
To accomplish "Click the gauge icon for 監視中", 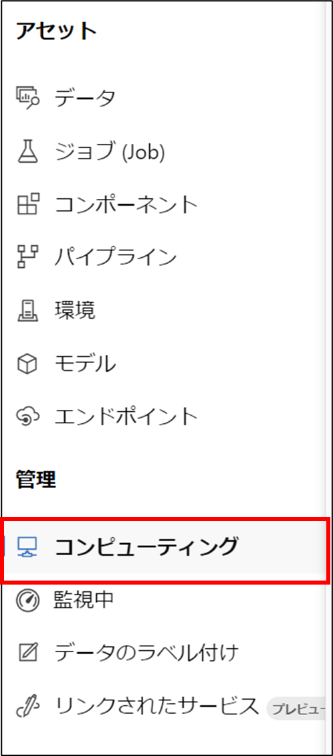I will pyautogui.click(x=27, y=601).
